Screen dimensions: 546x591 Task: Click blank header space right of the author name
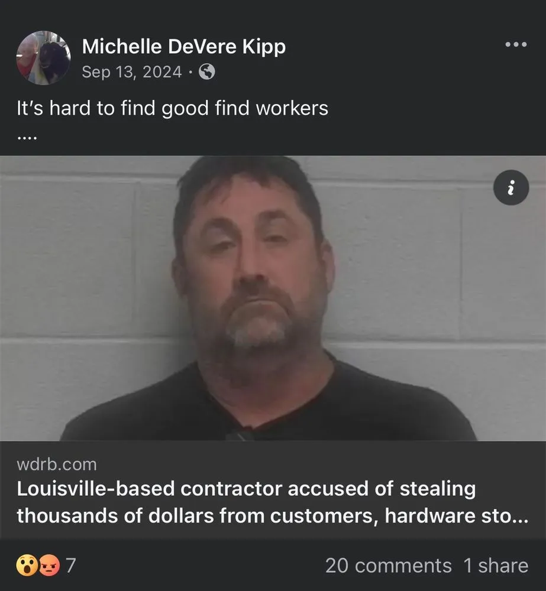tap(392, 47)
